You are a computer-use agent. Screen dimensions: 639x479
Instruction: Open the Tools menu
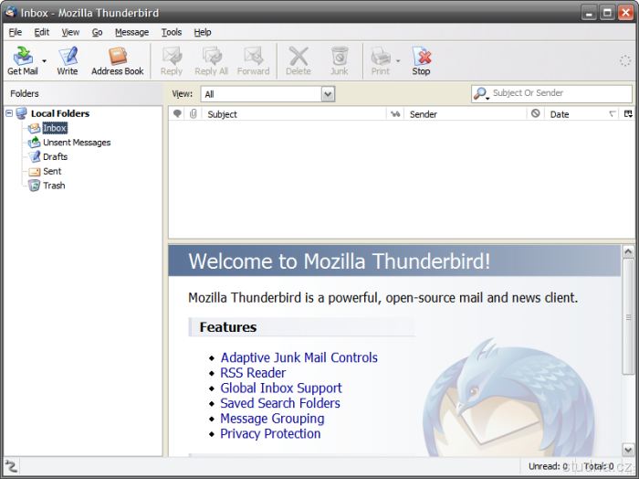click(x=172, y=32)
